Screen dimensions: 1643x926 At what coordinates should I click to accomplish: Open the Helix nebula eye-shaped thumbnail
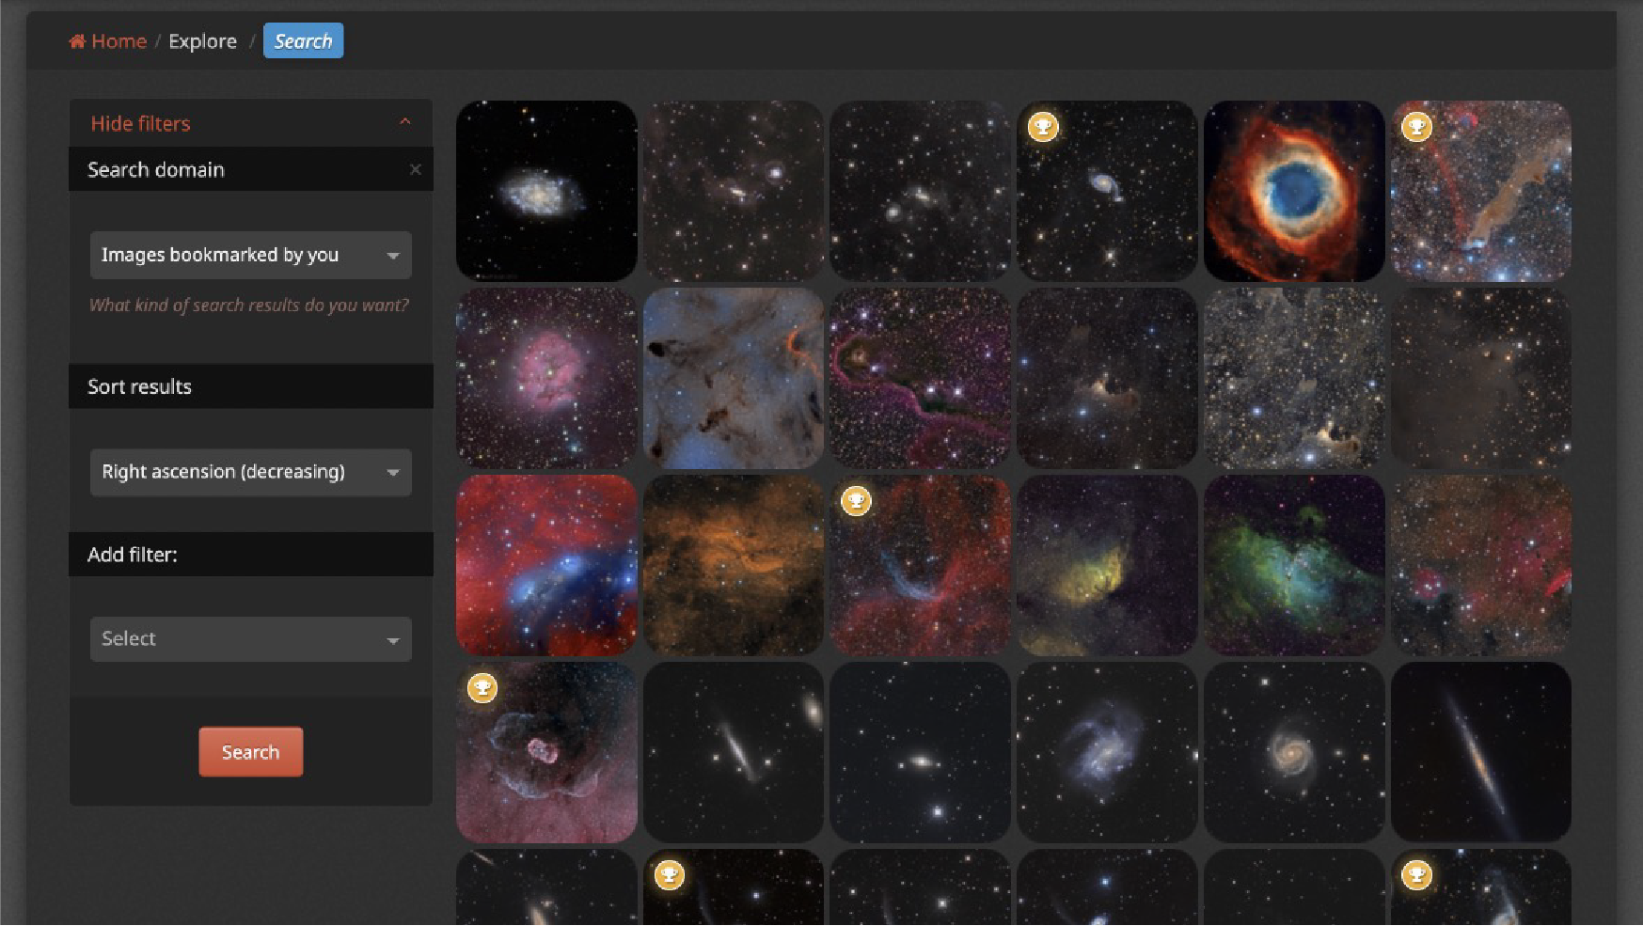1293,191
